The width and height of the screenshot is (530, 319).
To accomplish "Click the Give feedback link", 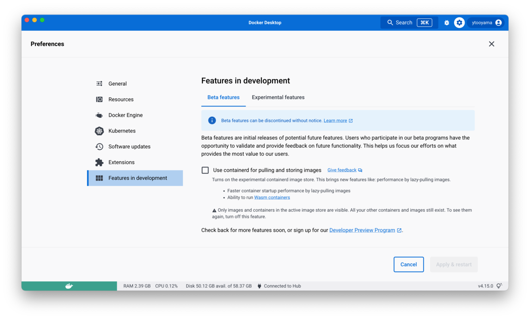I will pyautogui.click(x=342, y=170).
